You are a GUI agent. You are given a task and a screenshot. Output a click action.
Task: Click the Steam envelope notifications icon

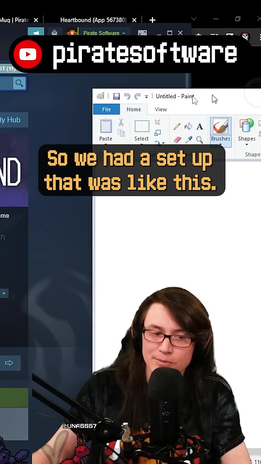coord(54,33)
